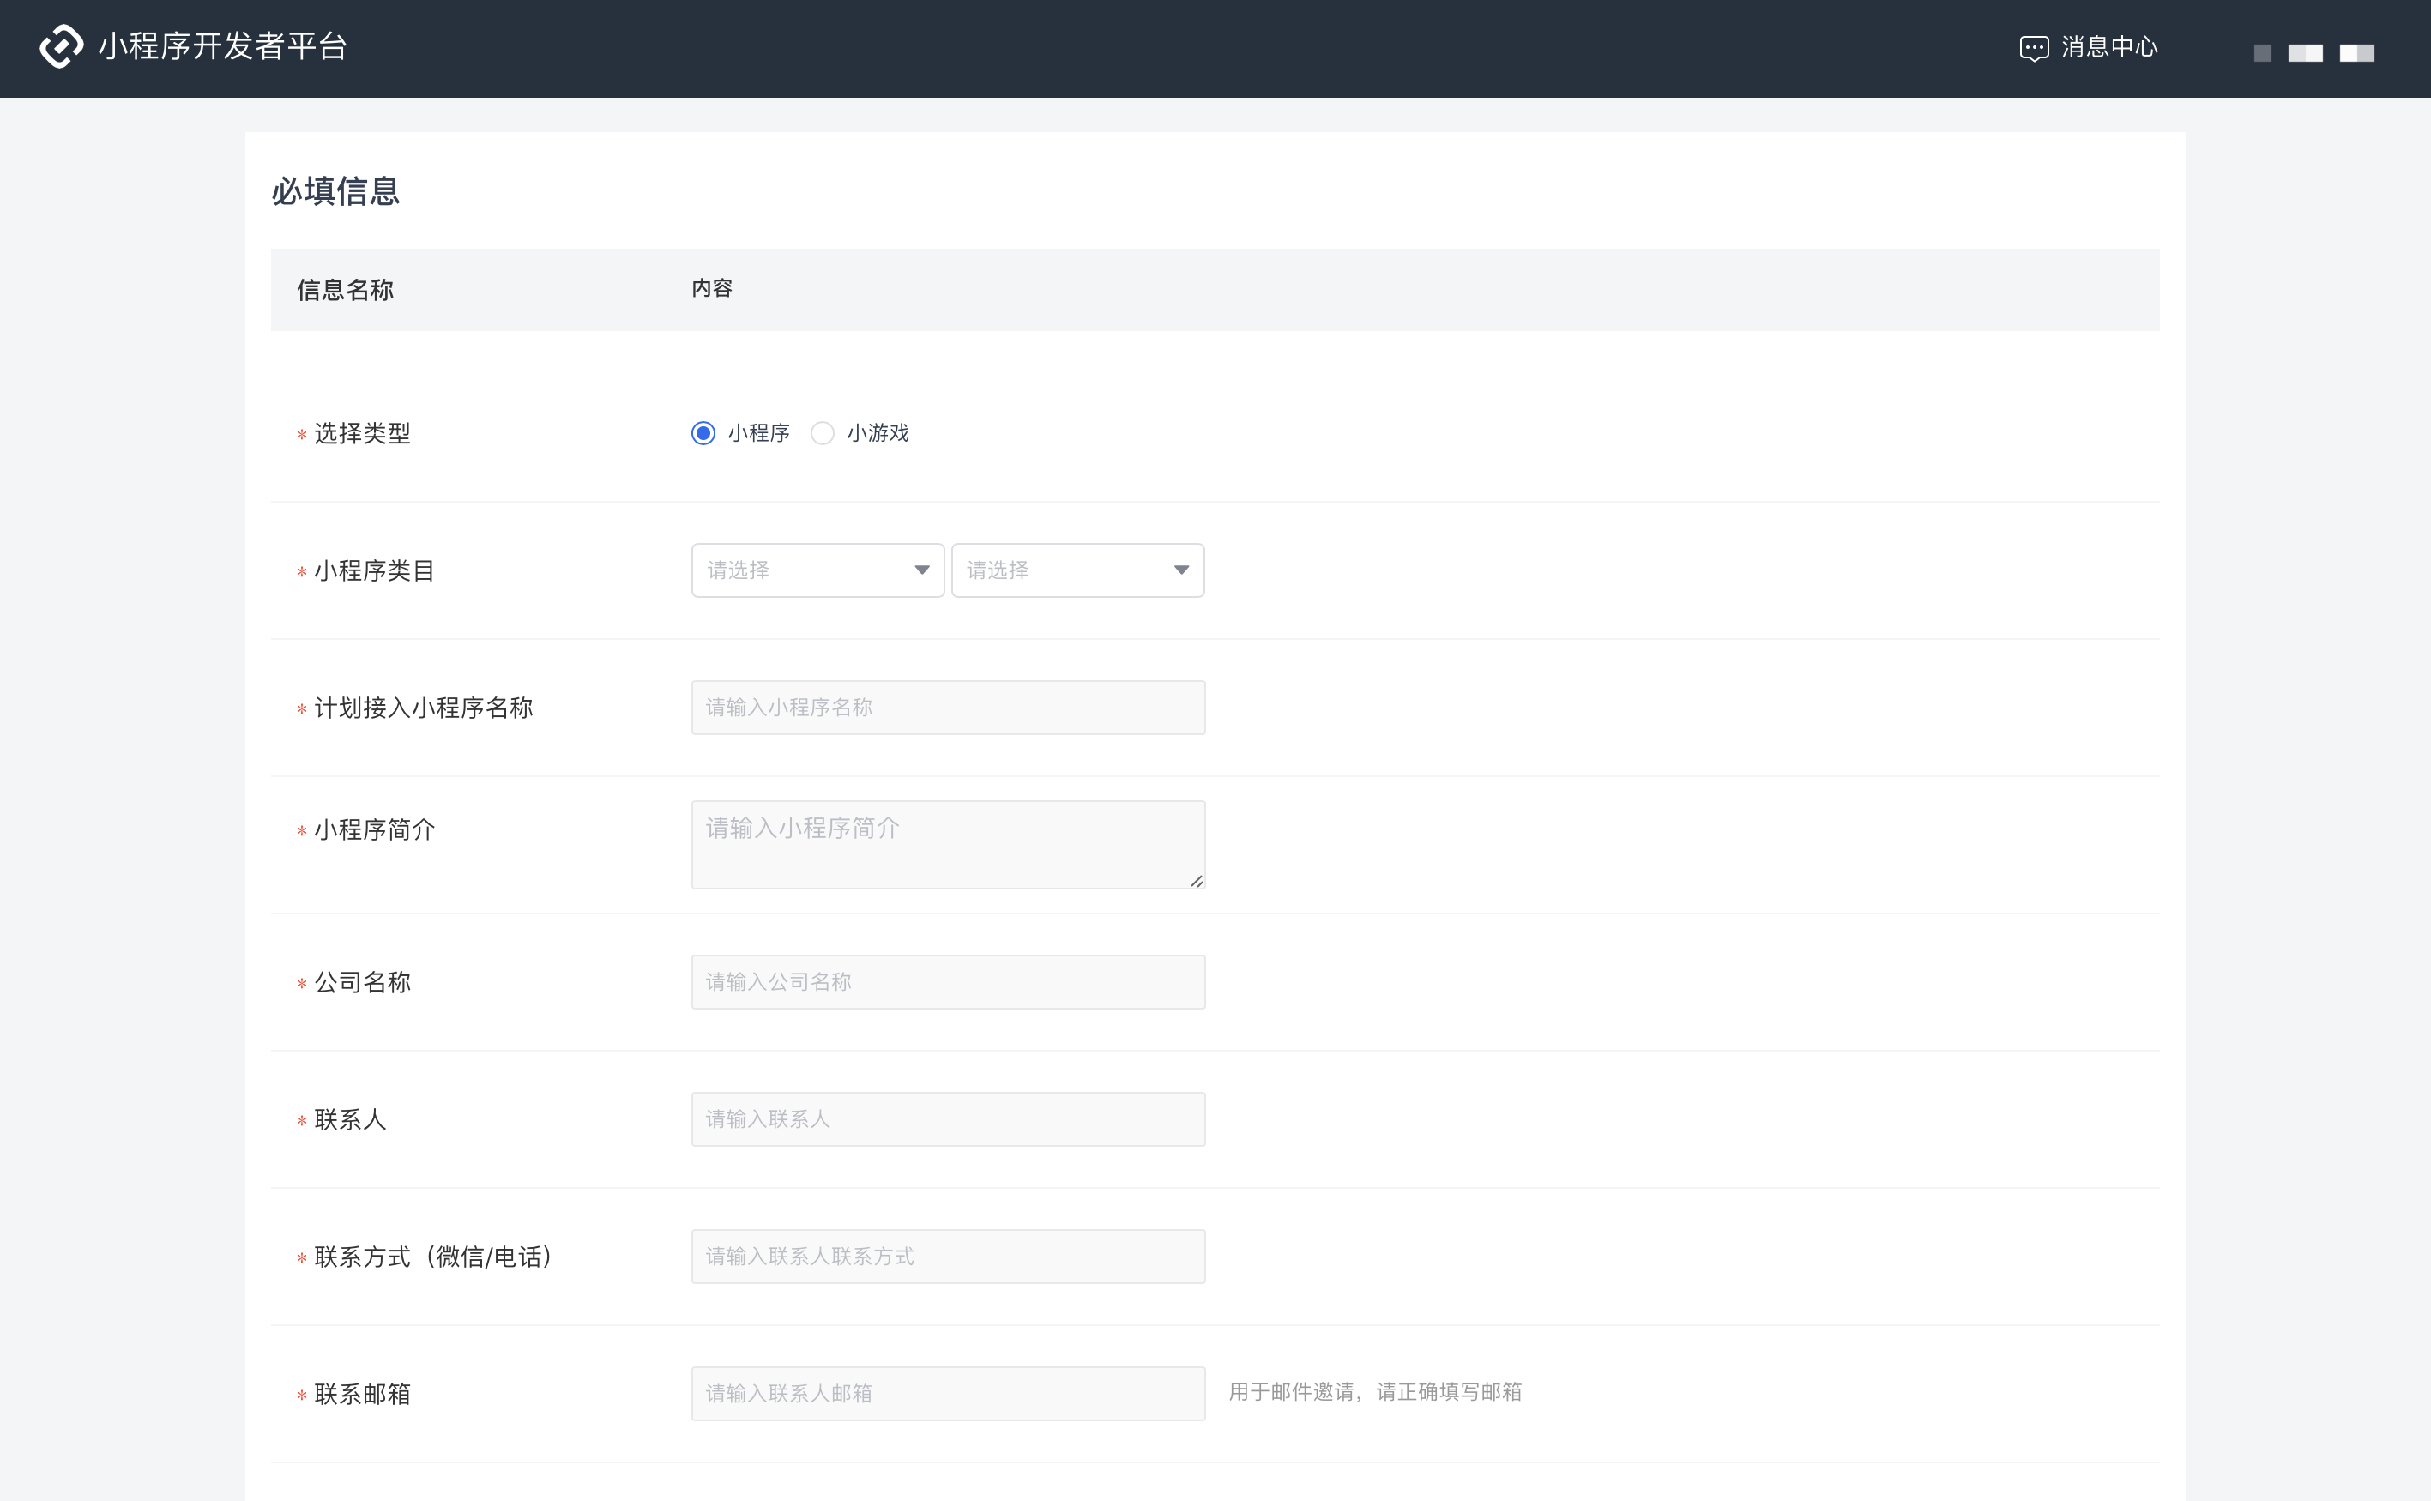This screenshot has width=2431, height=1501.
Task: Select the 小程序 radio option
Action: pyautogui.click(x=703, y=433)
